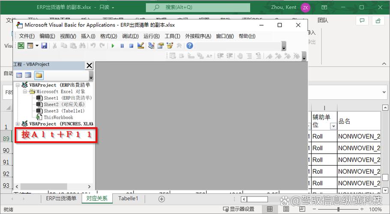Image resolution: width=390 pixels, height=214 pixels.
Task: Click the Uncomment Block icon
Action: (x=258, y=56)
